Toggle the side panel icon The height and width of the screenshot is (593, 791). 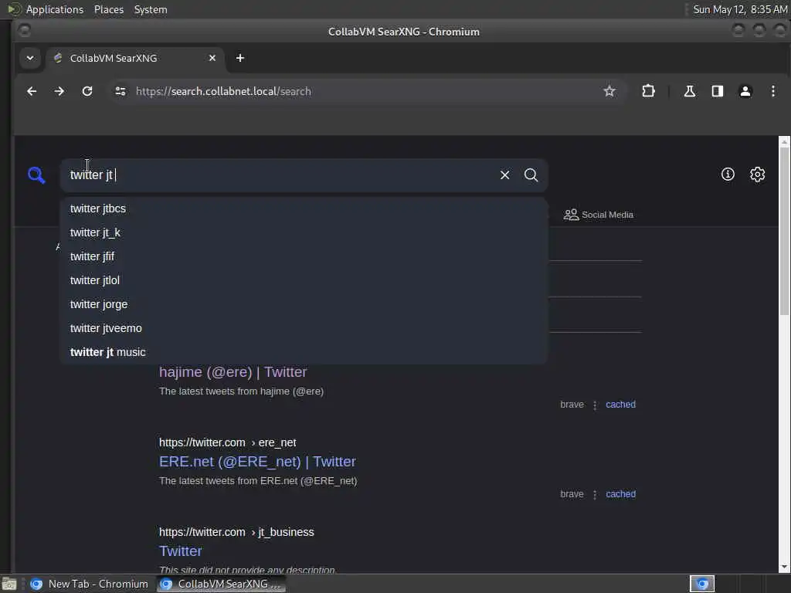click(x=718, y=91)
